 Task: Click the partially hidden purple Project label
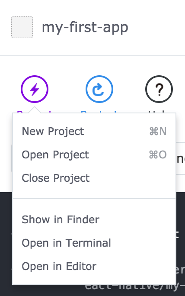34,112
